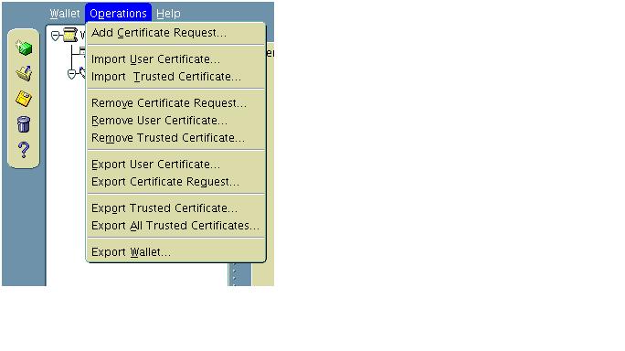Viewport: 625px width, 351px height.
Task: Close the Operations menu via its title
Action: (x=118, y=13)
